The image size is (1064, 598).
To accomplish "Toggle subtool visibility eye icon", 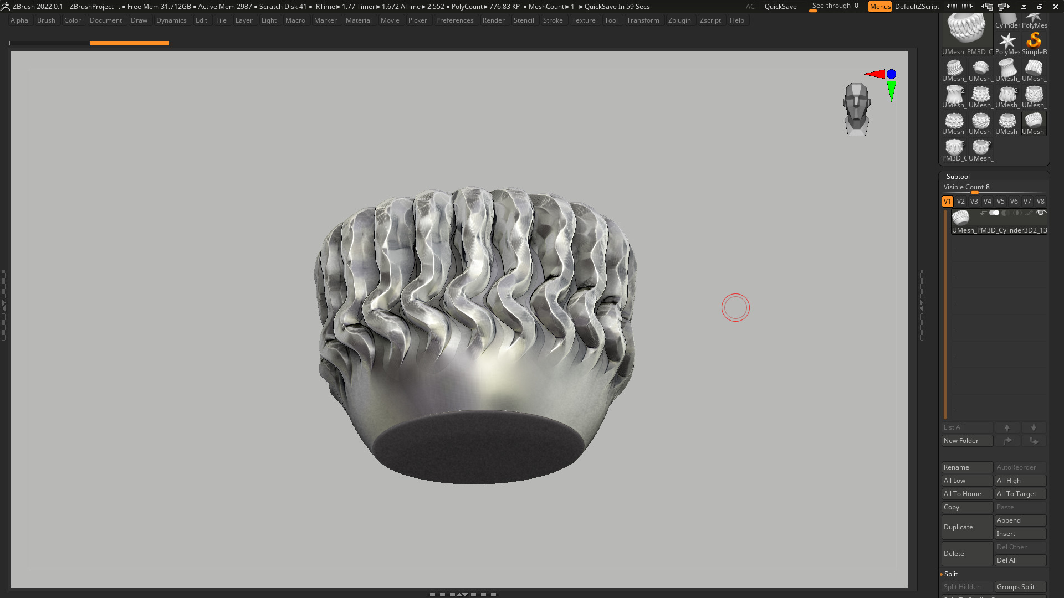I will click(1041, 213).
